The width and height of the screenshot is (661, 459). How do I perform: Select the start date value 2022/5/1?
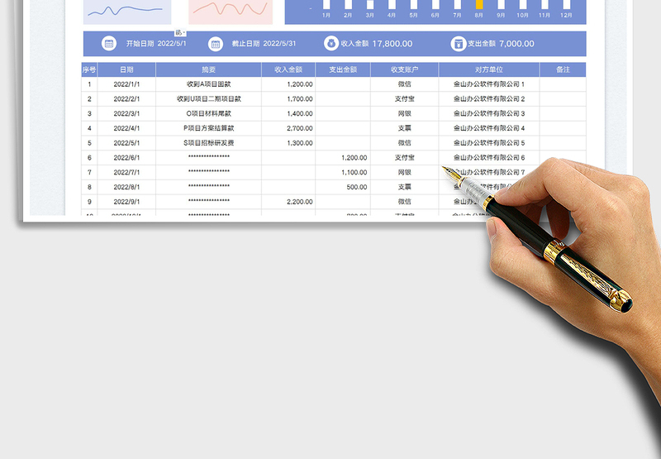tap(172, 44)
